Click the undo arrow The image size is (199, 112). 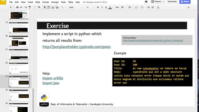[21, 7]
